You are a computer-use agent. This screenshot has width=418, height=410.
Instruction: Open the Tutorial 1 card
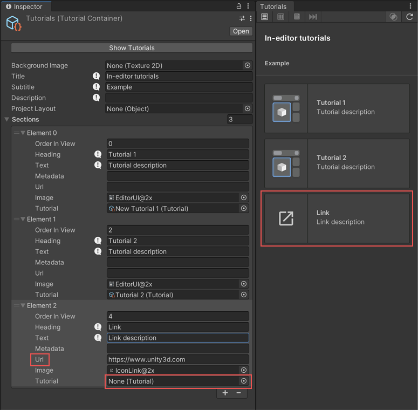tap(337, 108)
